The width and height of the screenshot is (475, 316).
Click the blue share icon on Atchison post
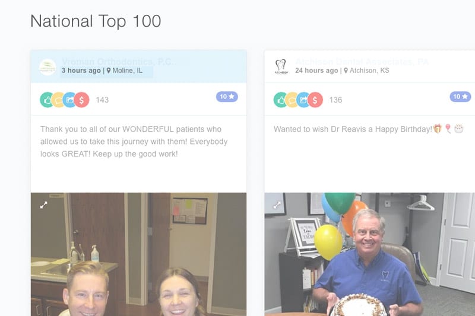point(303,100)
